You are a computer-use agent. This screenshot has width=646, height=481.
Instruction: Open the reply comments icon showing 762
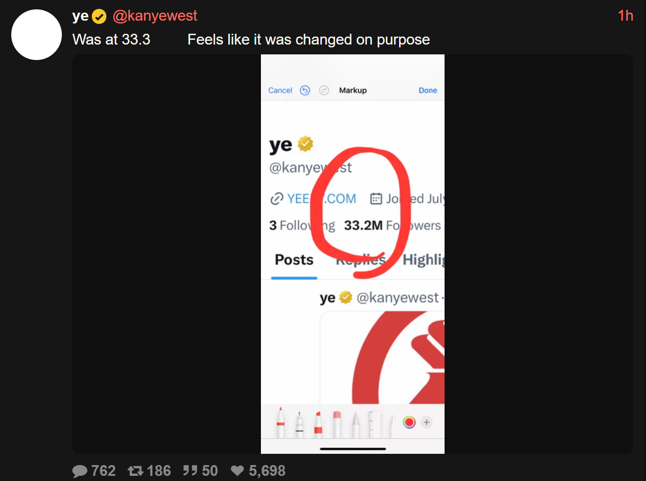pos(80,471)
